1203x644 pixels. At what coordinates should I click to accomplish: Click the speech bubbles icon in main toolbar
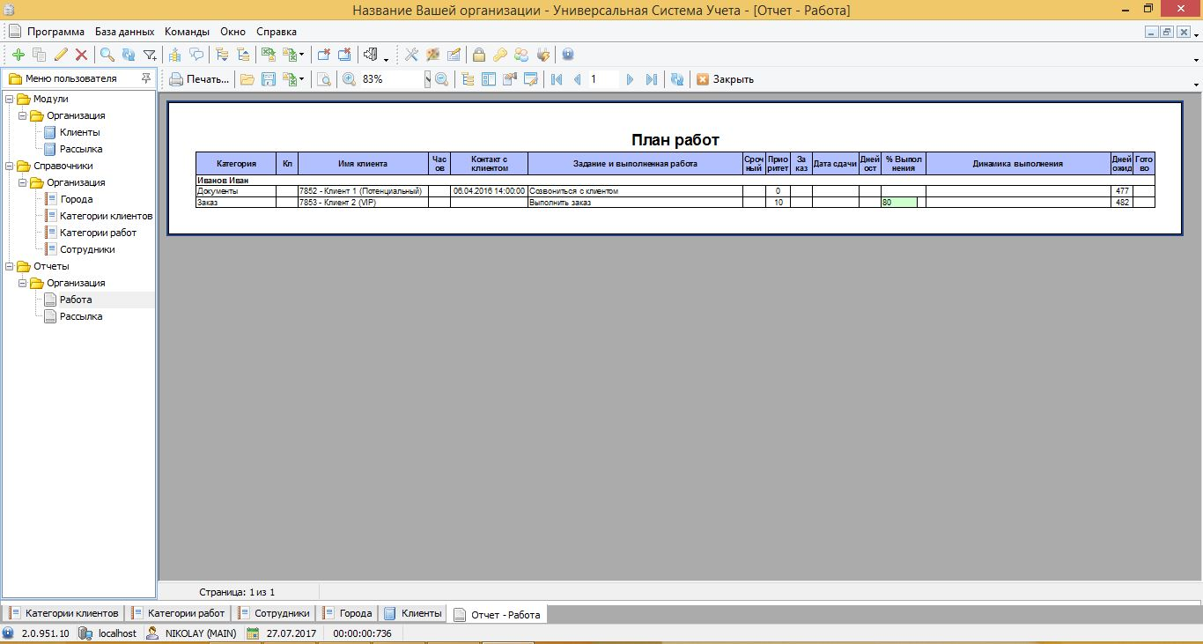(x=197, y=55)
